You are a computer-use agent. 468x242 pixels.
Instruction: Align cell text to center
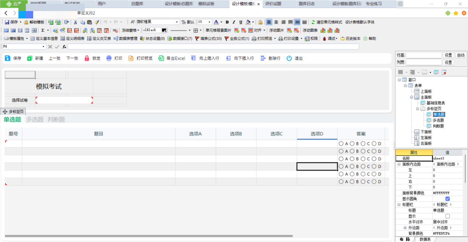[x=276, y=22]
